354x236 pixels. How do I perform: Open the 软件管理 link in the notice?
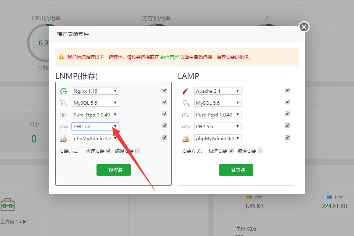click(x=169, y=57)
